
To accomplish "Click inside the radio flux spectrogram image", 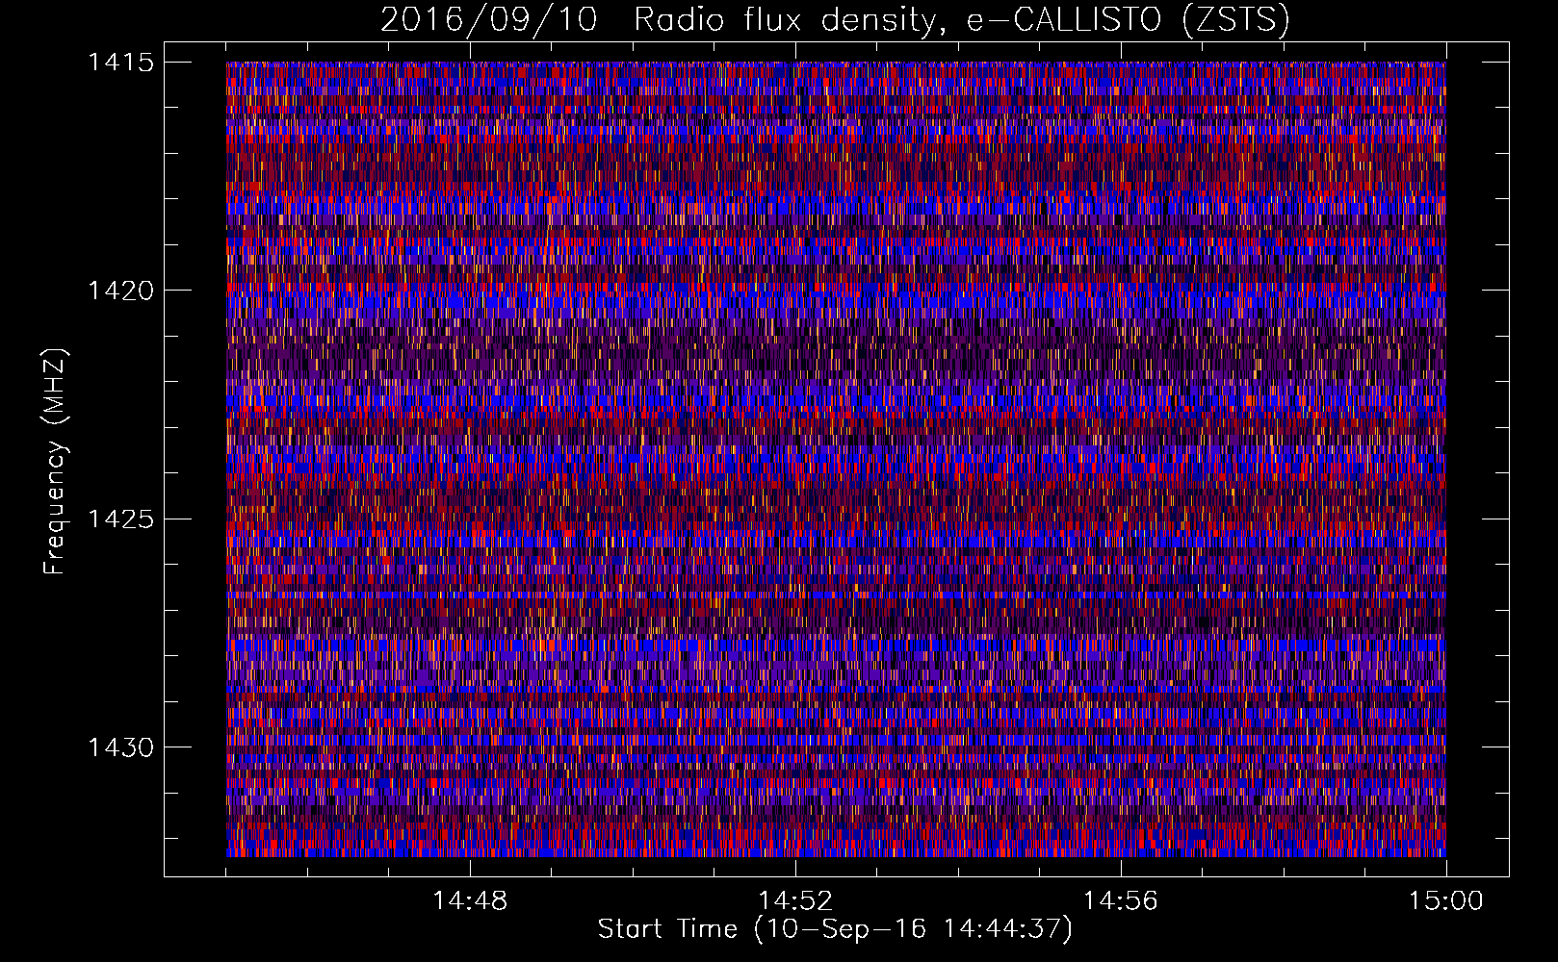I will tap(836, 459).
